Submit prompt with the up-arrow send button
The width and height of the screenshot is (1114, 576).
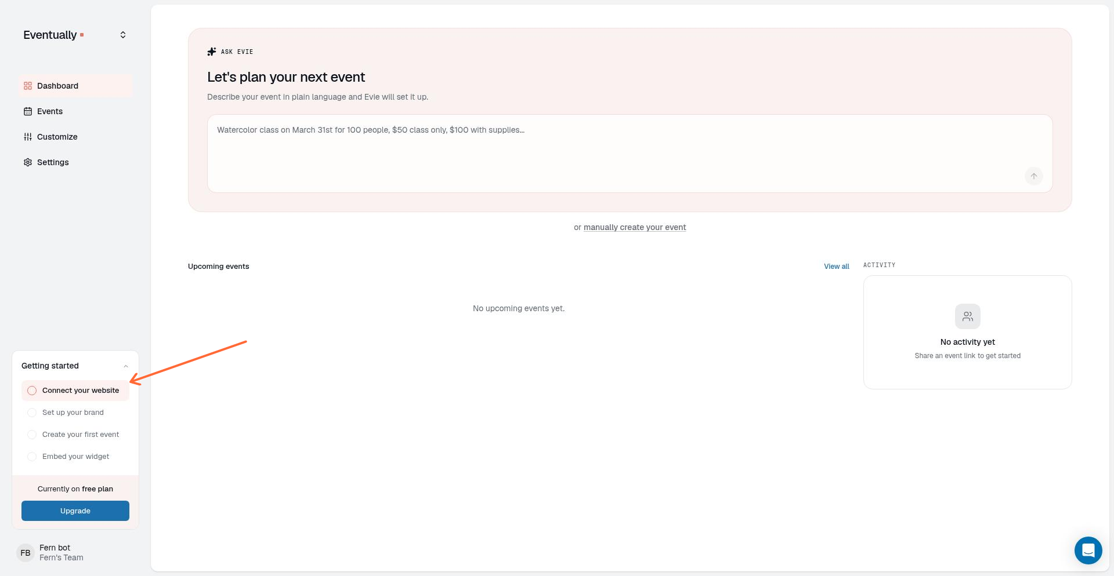1033,176
